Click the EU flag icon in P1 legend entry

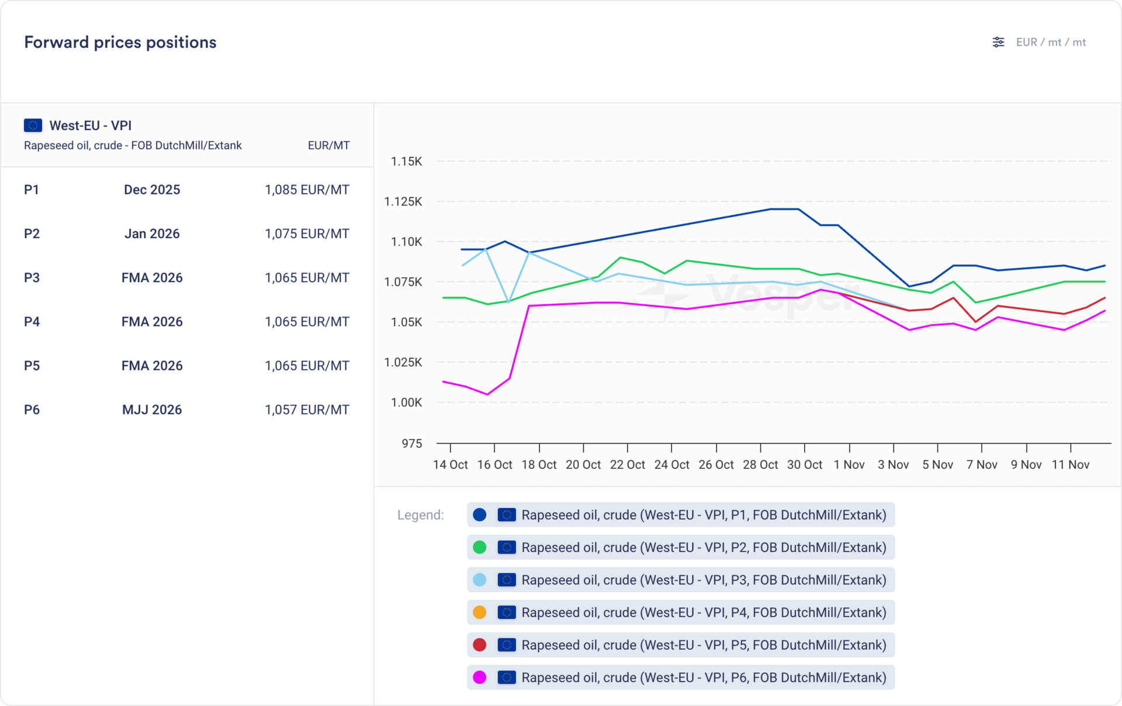pyautogui.click(x=506, y=515)
